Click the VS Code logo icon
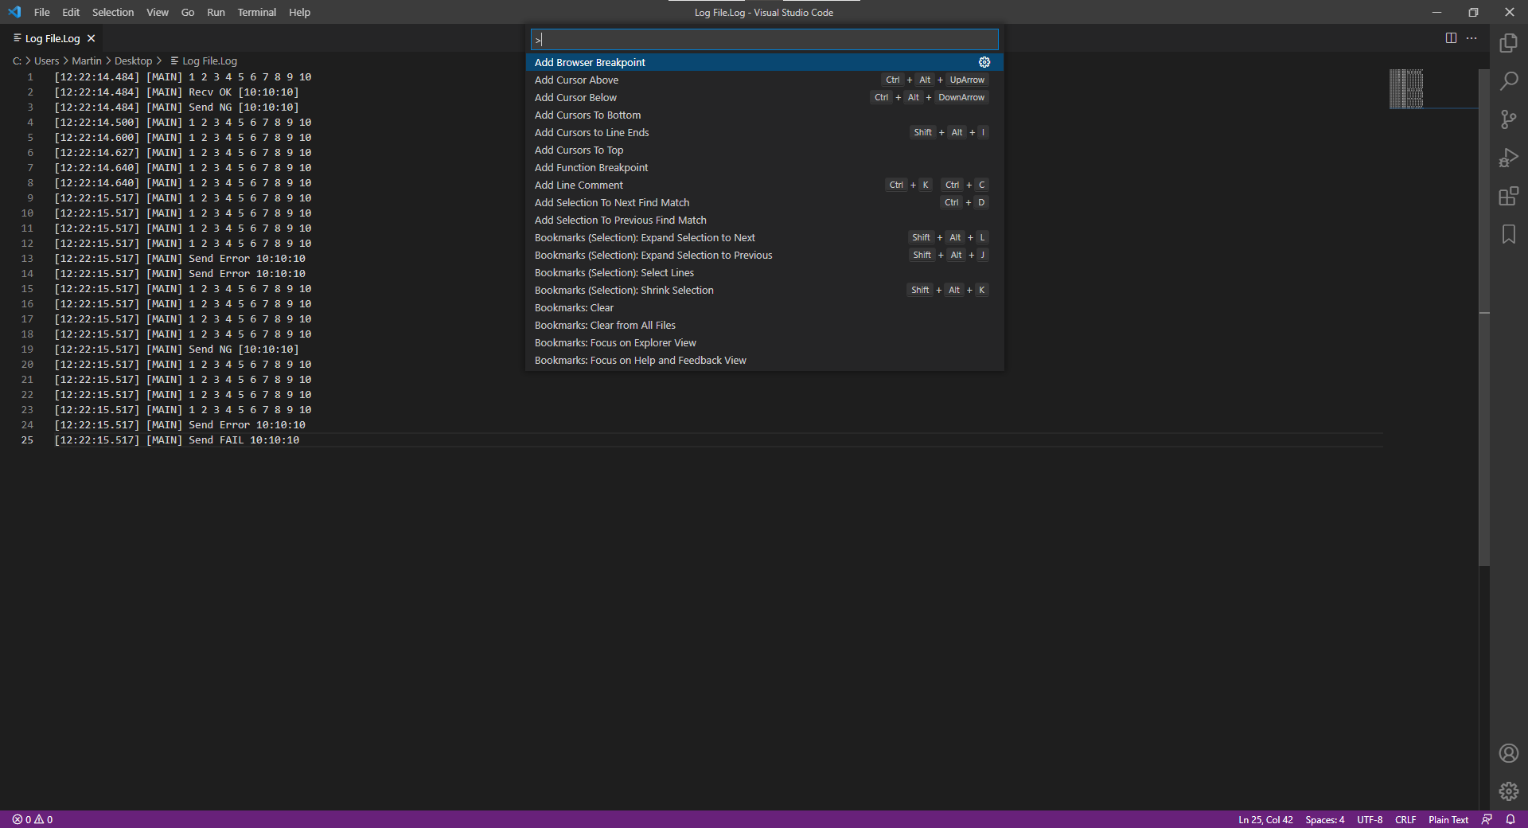The height and width of the screenshot is (828, 1528). tap(14, 12)
